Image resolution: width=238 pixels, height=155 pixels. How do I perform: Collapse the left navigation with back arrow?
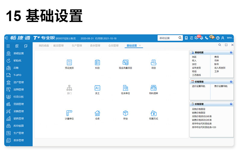tap(6, 38)
